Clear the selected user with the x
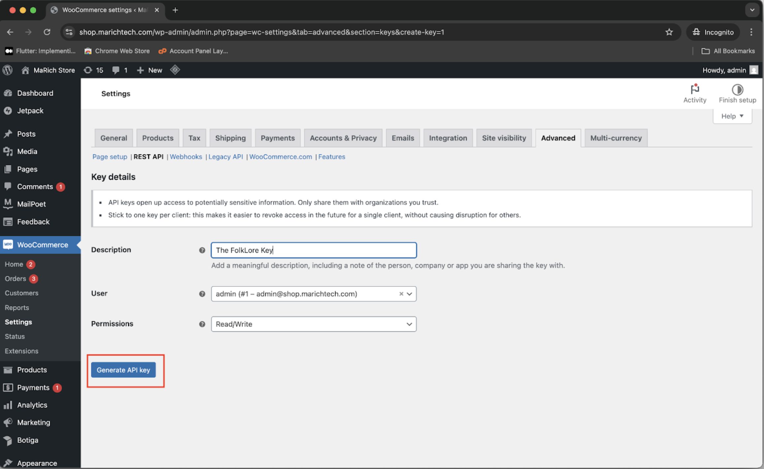The height and width of the screenshot is (469, 764). [x=401, y=294]
